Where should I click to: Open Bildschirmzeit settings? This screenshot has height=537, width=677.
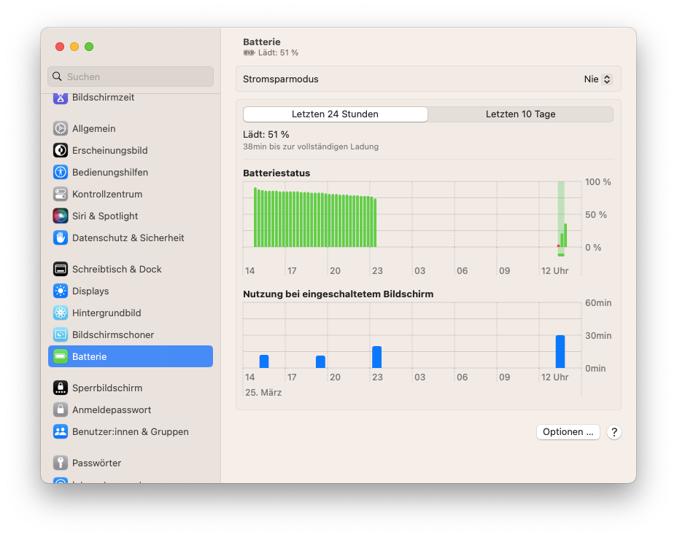[131, 98]
